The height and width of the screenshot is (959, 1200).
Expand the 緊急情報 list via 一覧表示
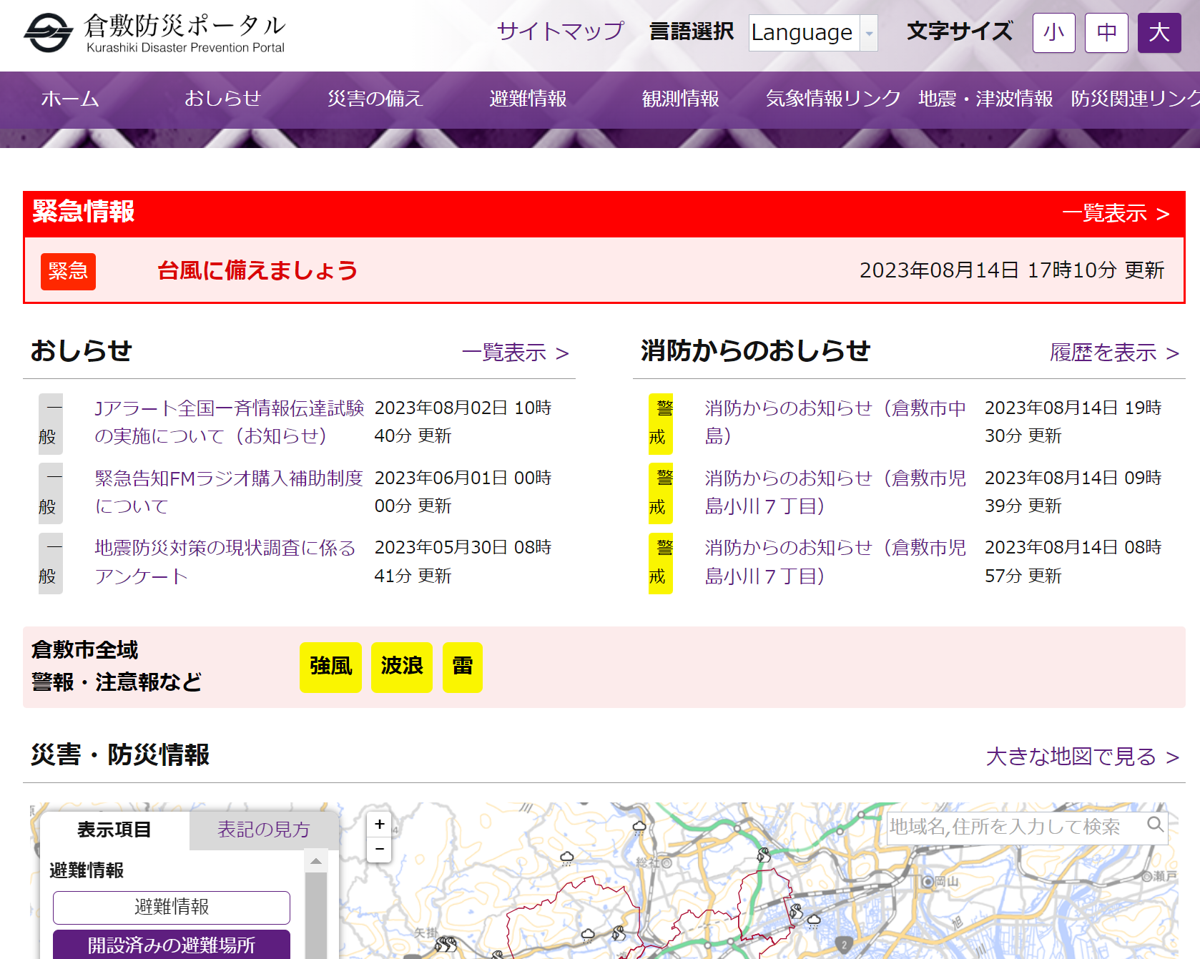click(1116, 213)
